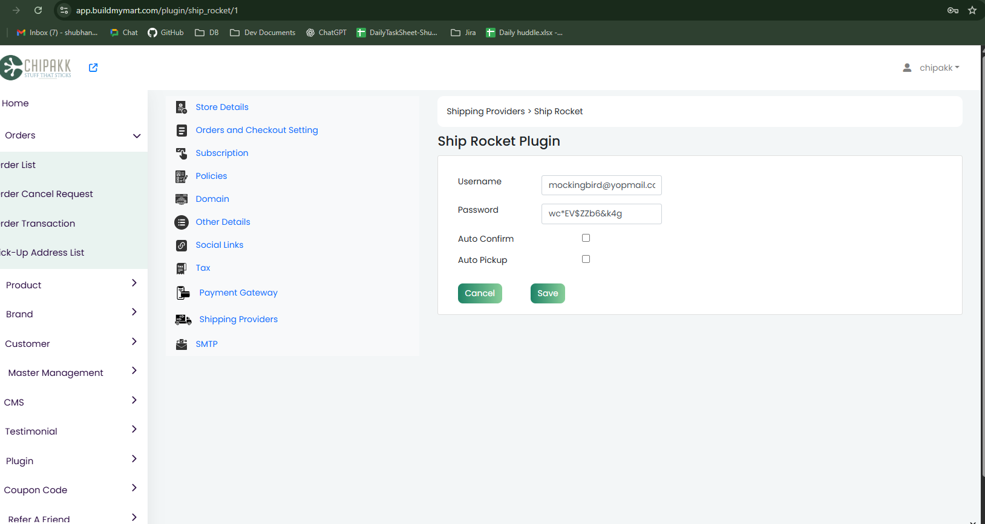The width and height of the screenshot is (985, 524).
Task: Open Order Cancel Request page
Action: pyautogui.click(x=47, y=194)
